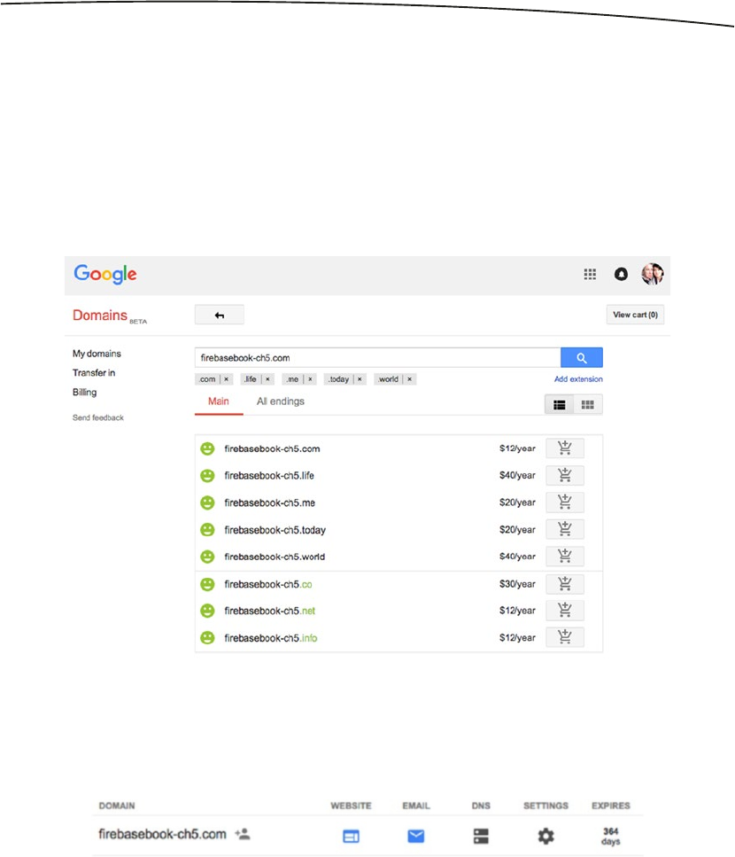Open the Google apps grid icon
This screenshot has width=735, height=857.
click(x=590, y=275)
